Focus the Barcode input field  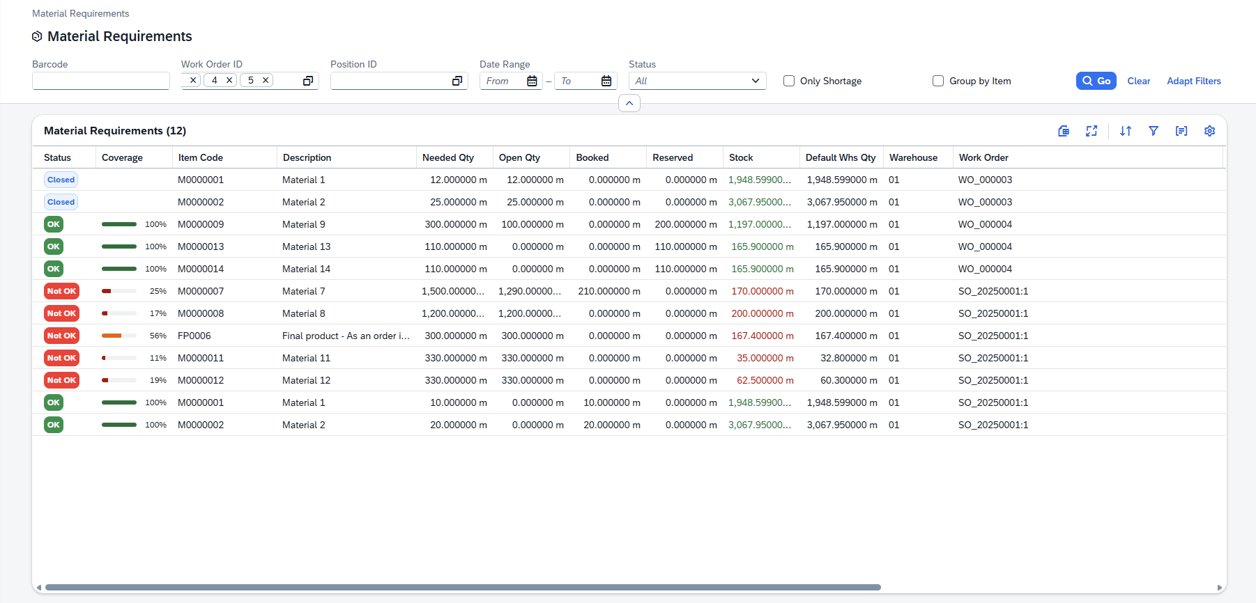click(x=101, y=81)
